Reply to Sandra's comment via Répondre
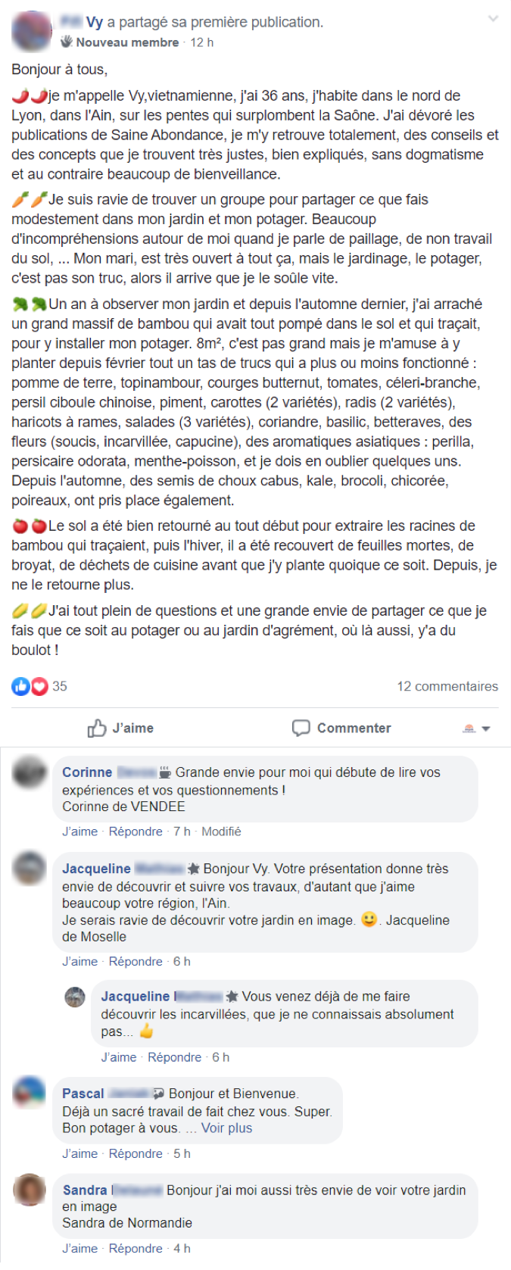The image size is (511, 1270). coord(136,1249)
